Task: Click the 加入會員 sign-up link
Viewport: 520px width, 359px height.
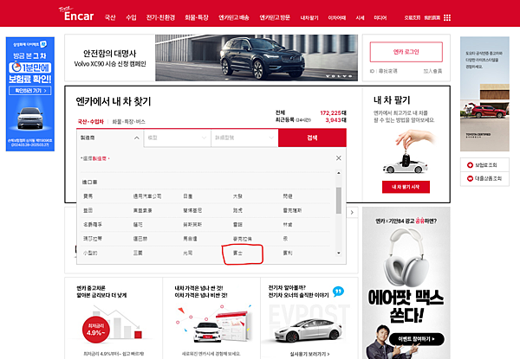Action: click(x=432, y=71)
